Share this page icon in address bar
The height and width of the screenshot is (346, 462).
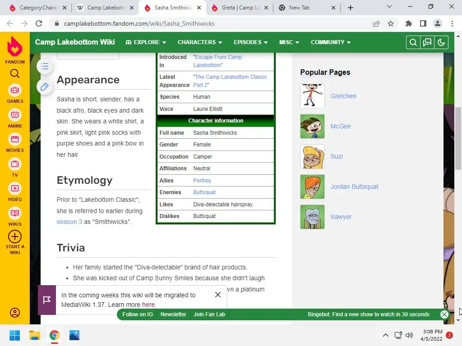376,23
